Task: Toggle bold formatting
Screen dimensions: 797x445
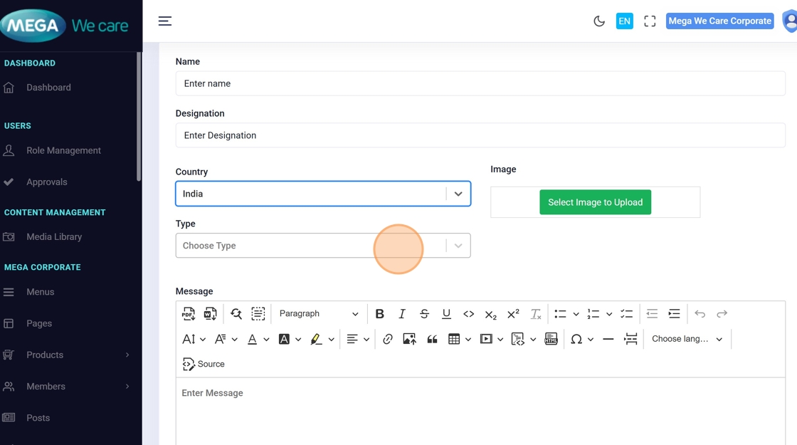Action: [x=379, y=314]
